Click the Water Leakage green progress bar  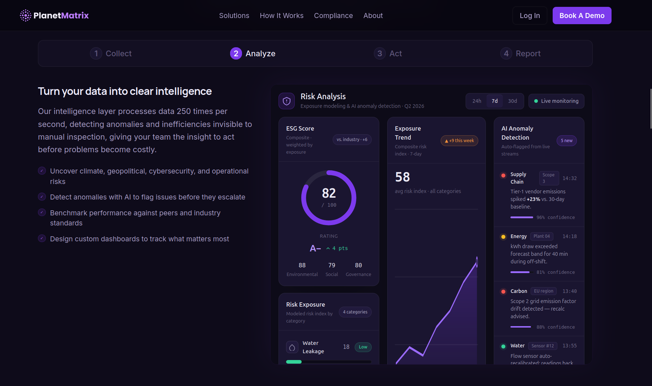click(294, 362)
